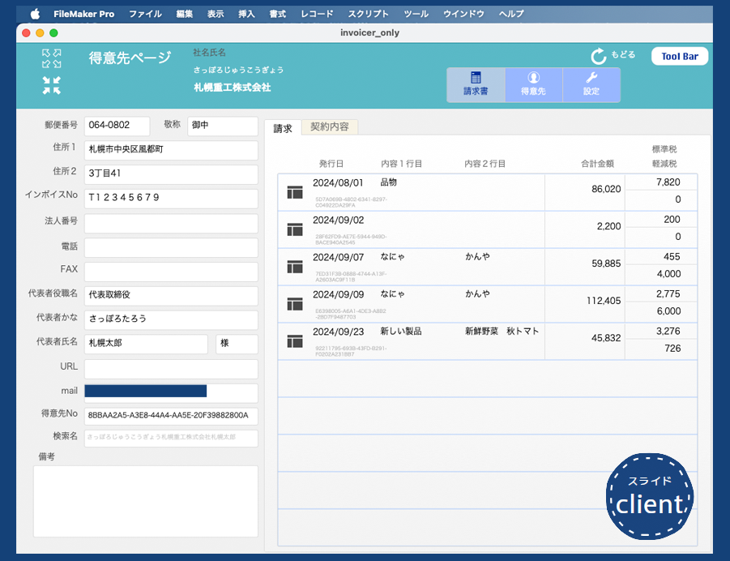Select the 請求 tab
Screen dimensions: 730x561
coord(283,128)
